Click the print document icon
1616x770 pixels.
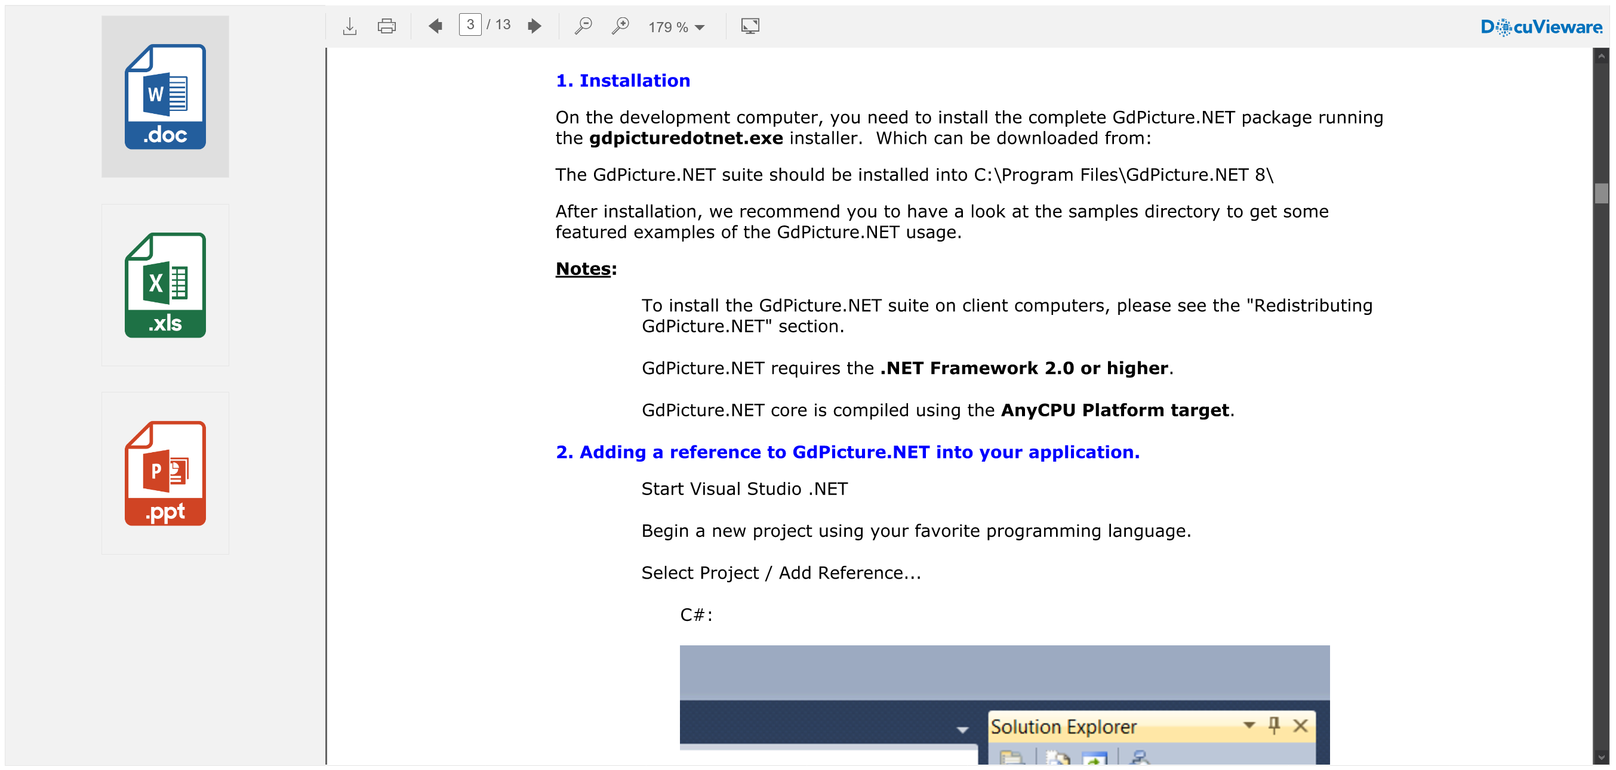click(x=386, y=26)
